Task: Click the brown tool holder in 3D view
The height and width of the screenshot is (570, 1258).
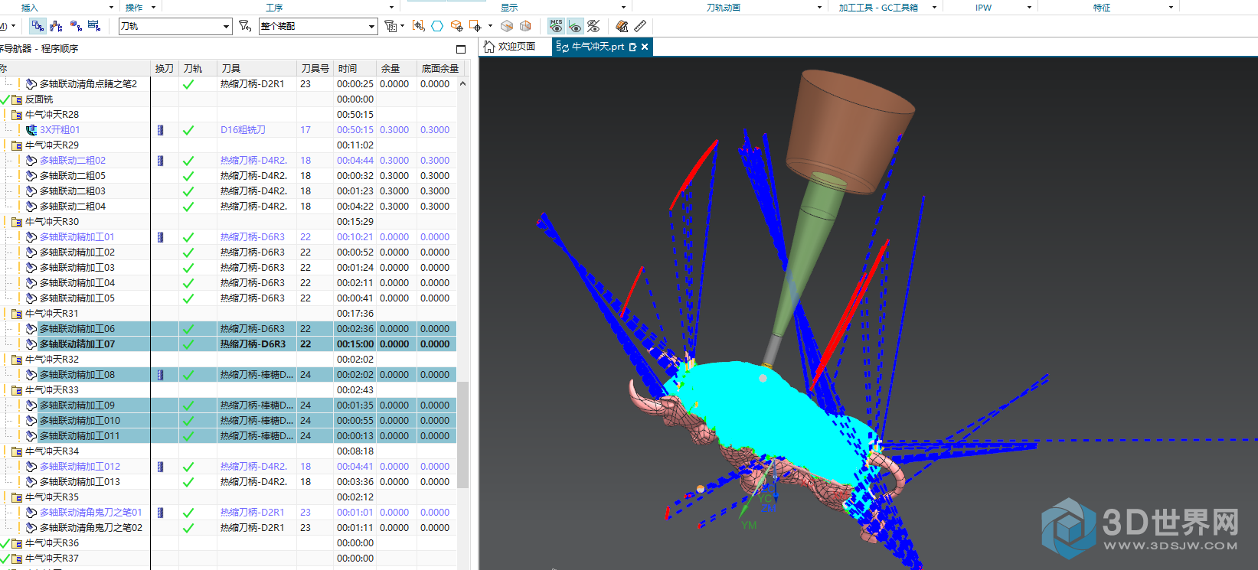Action: click(x=850, y=130)
